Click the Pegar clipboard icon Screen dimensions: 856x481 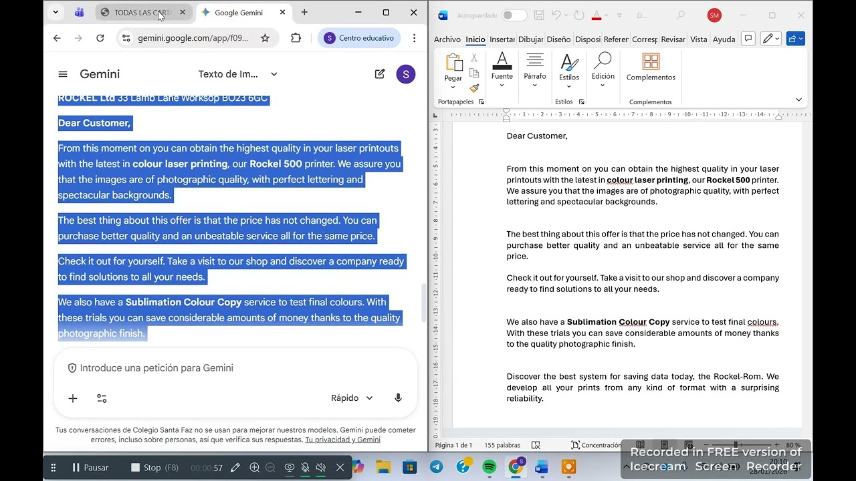(453, 63)
